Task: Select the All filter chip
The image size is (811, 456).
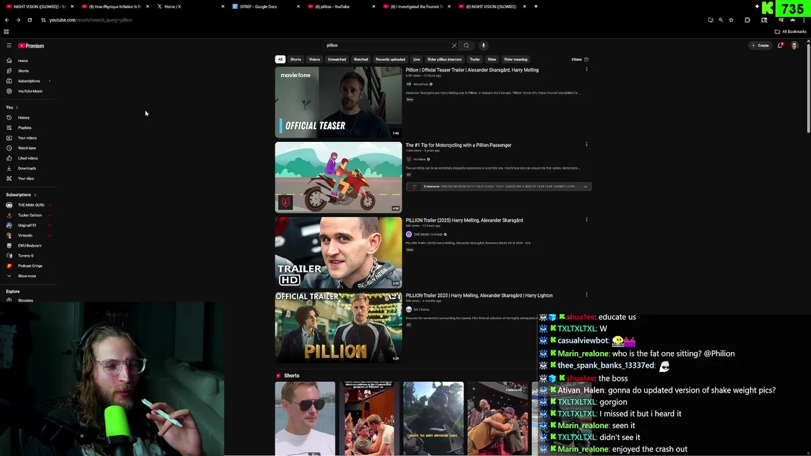Action: [280, 60]
